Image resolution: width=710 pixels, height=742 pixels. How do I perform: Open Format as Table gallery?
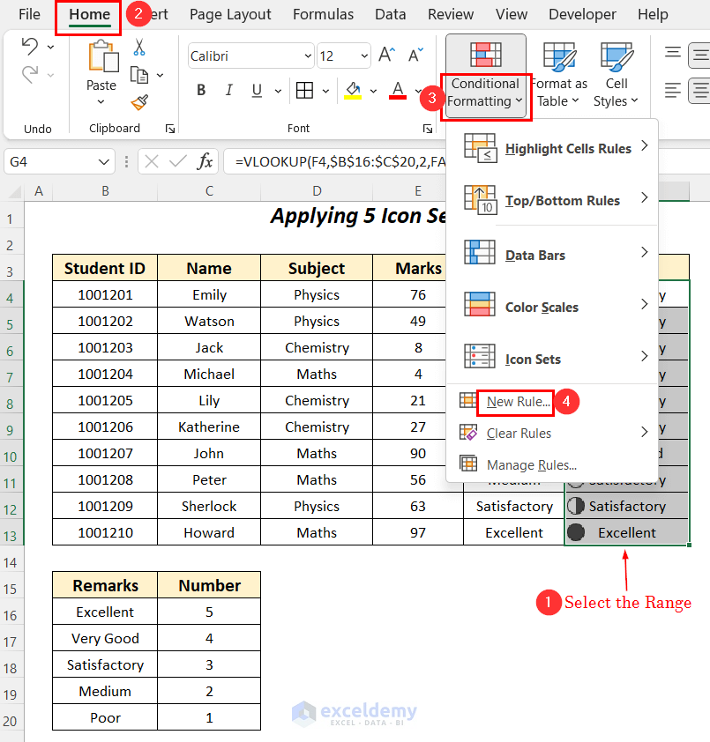[559, 76]
